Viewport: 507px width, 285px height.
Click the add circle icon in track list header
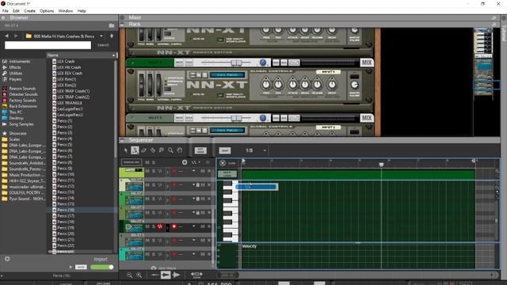(x=185, y=162)
